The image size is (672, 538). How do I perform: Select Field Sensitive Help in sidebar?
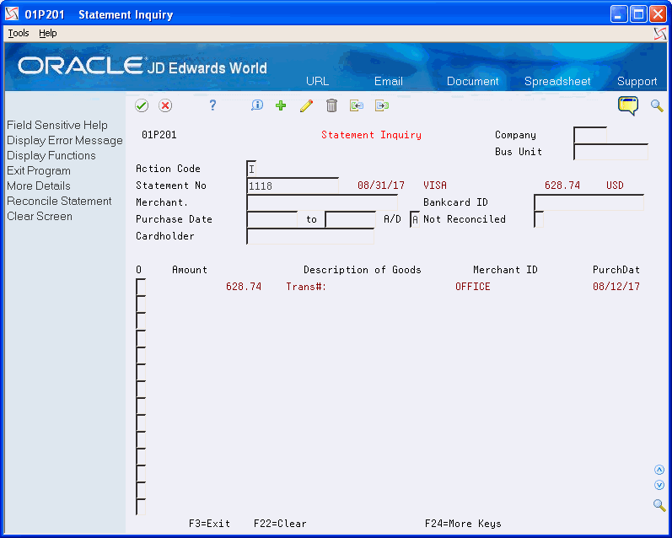(57, 125)
